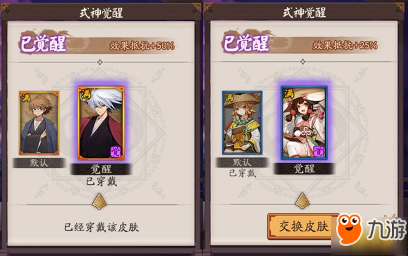Click the 满 badge on brown-haired card
The image size is (408, 256).
click(26, 97)
